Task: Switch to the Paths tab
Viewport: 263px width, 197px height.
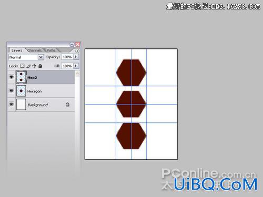Action: (51, 50)
